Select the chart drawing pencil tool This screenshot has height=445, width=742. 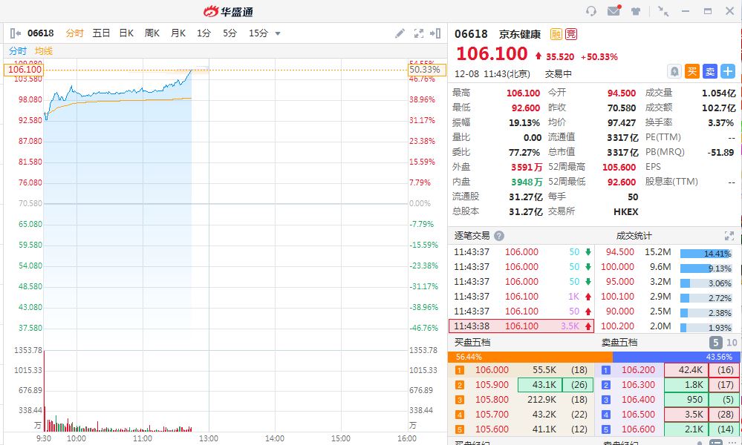(400, 33)
